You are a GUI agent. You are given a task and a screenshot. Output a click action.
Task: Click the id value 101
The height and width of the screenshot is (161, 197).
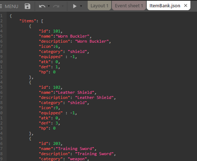coord(56,31)
